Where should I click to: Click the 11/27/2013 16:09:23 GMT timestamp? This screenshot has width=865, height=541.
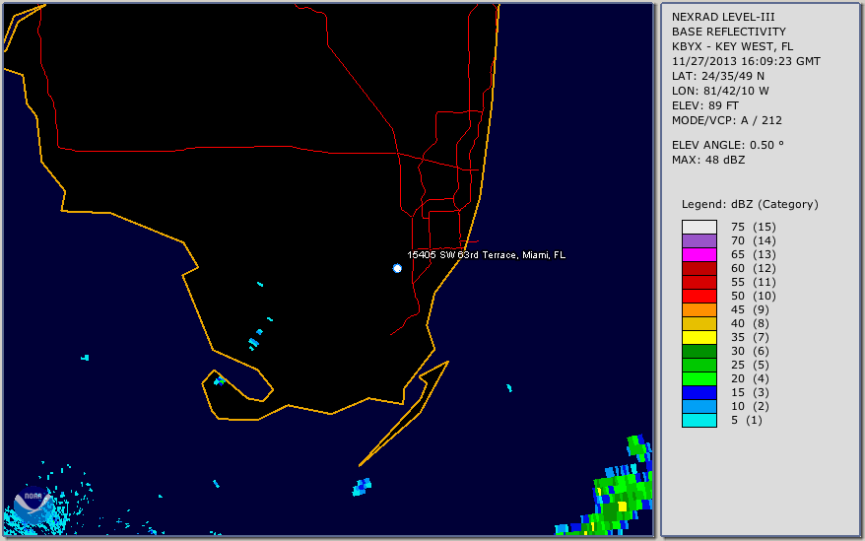[746, 62]
